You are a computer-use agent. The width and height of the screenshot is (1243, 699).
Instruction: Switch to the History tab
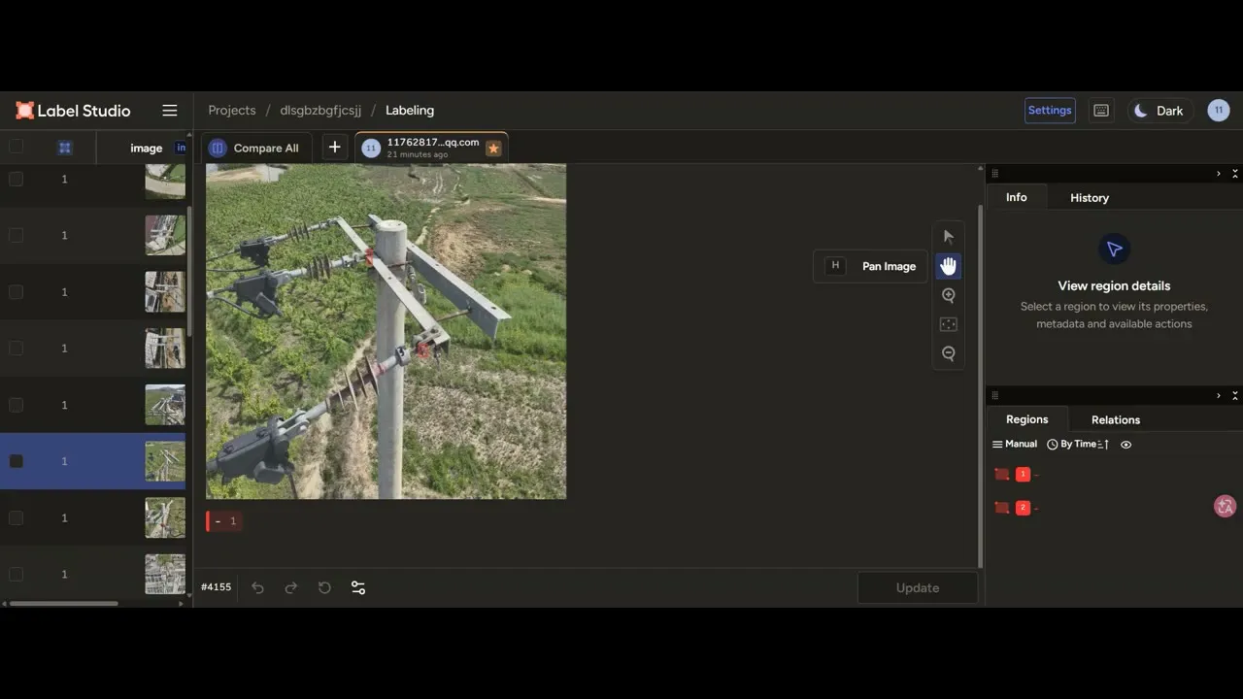(x=1090, y=198)
